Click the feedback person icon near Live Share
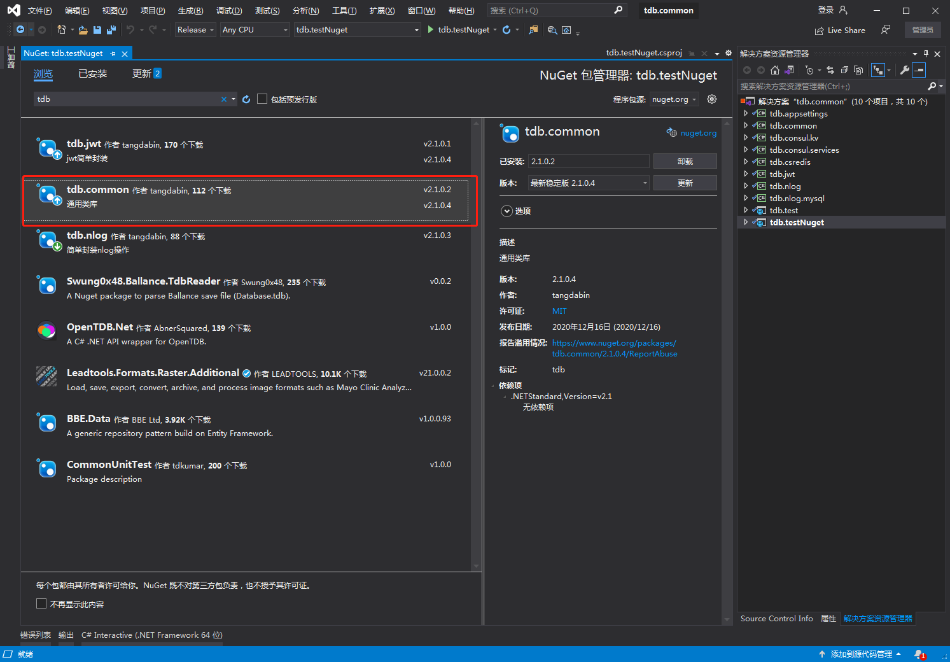This screenshot has width=950, height=662. [x=886, y=30]
